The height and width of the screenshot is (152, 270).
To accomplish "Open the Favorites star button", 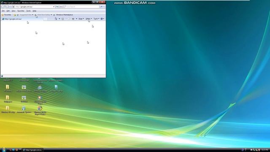I will point(6,15).
